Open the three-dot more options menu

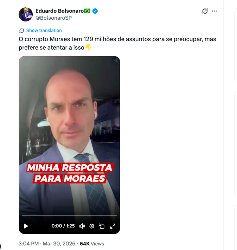click(x=214, y=11)
